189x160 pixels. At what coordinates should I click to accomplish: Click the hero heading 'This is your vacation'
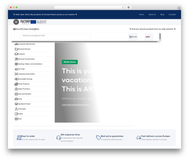click(78, 80)
